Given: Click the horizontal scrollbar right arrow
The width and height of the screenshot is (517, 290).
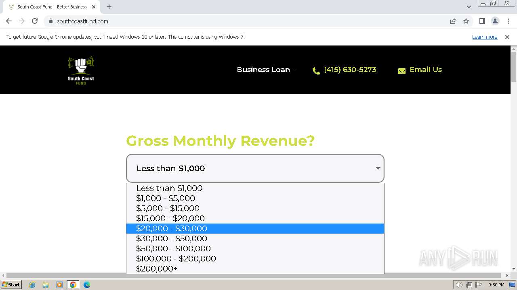Looking at the screenshot, I should pyautogui.click(x=507, y=276).
